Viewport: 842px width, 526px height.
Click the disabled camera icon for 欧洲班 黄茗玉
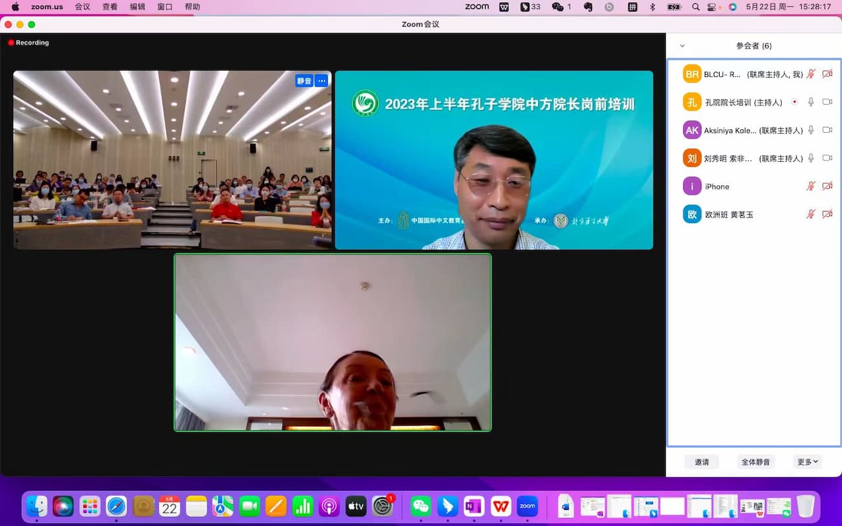[x=827, y=214]
